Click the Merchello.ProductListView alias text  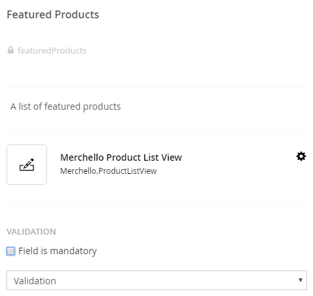tap(108, 171)
